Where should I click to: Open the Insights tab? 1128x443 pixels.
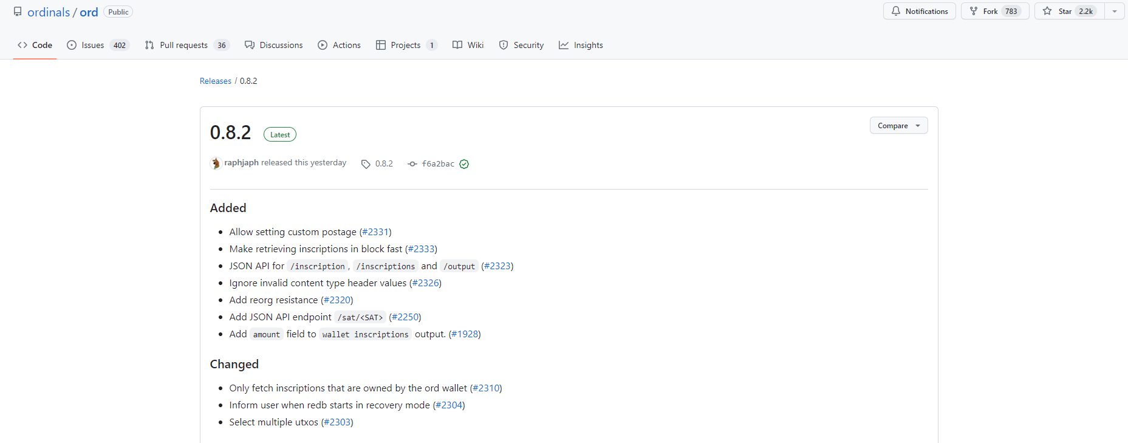(581, 45)
